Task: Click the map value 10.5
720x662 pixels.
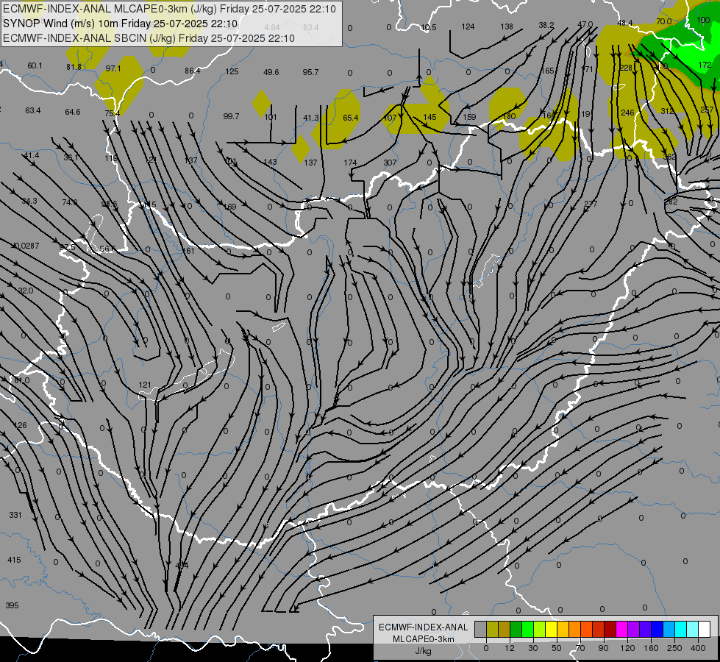Action: pos(429,27)
